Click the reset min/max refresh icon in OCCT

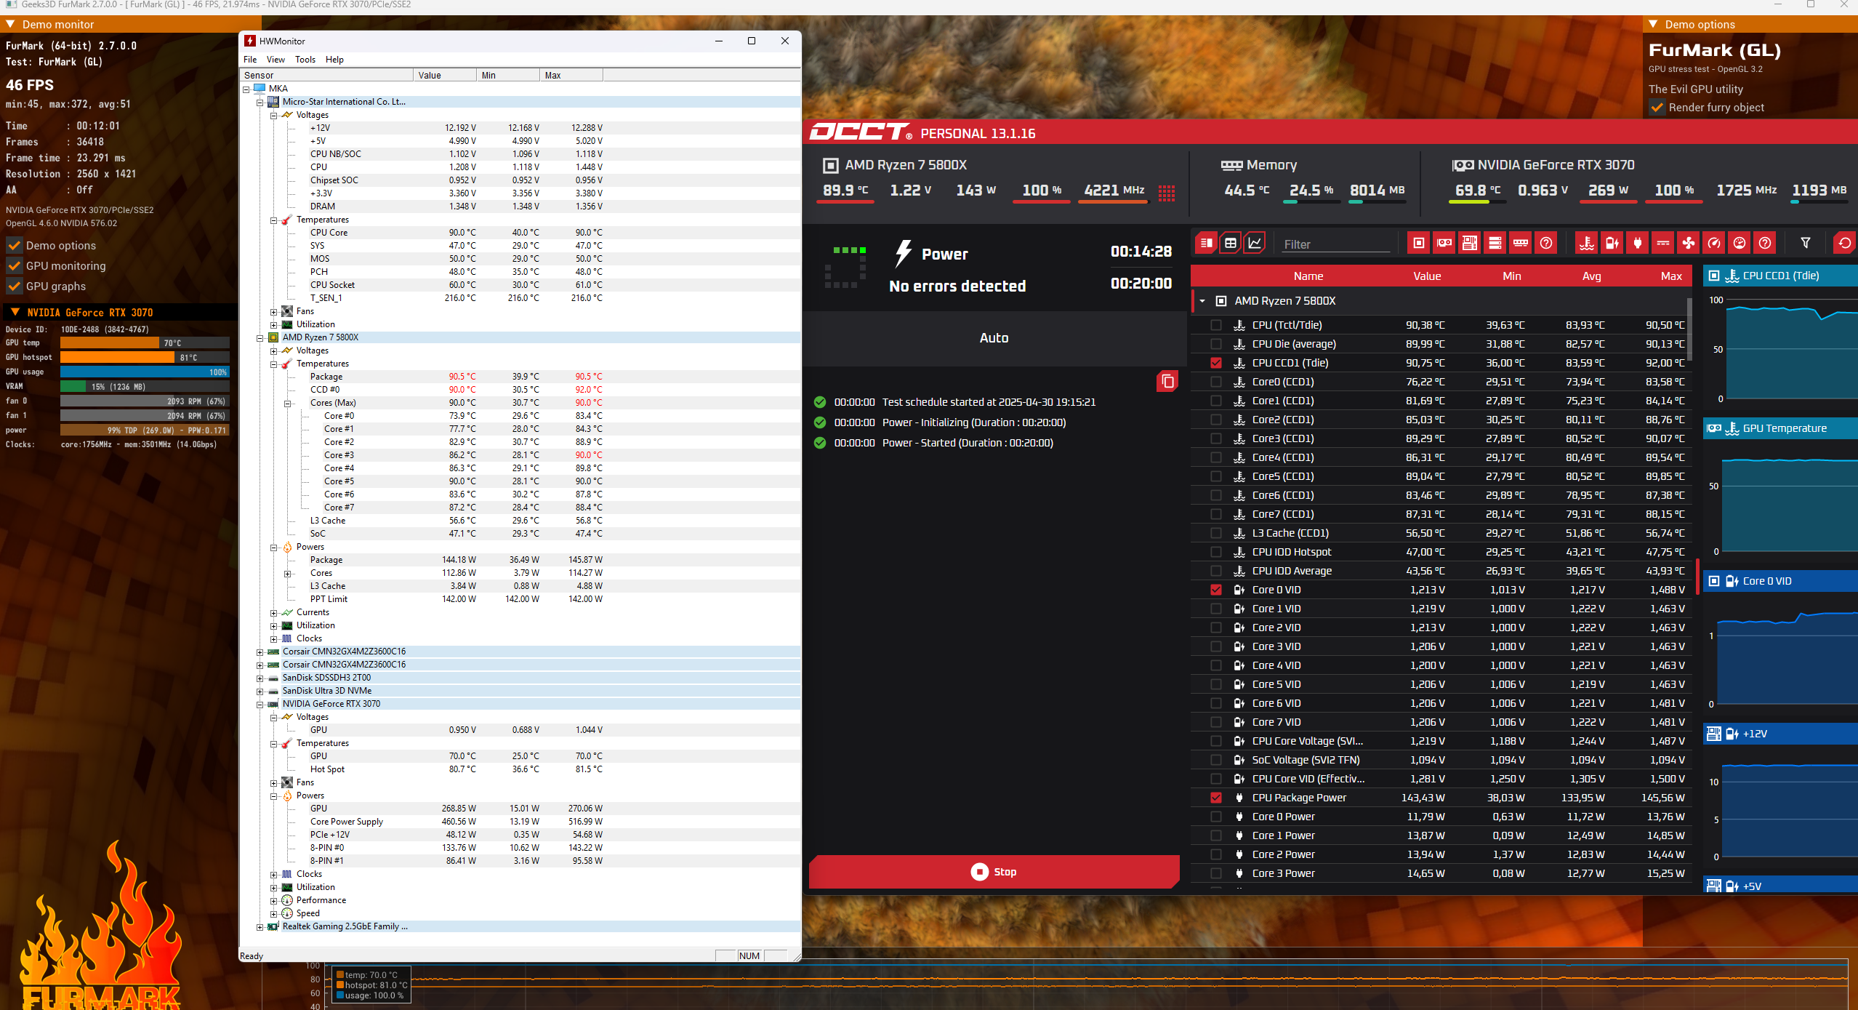[x=1845, y=243]
